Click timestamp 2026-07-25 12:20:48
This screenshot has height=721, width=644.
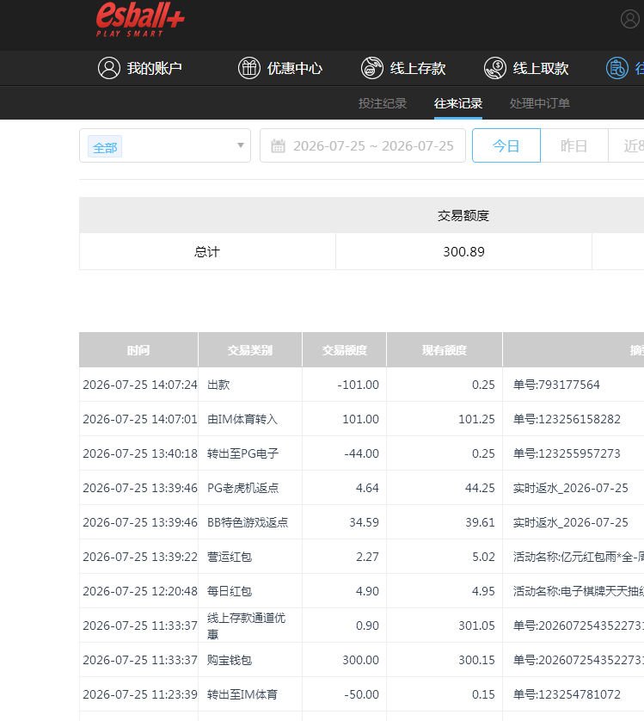pos(140,591)
